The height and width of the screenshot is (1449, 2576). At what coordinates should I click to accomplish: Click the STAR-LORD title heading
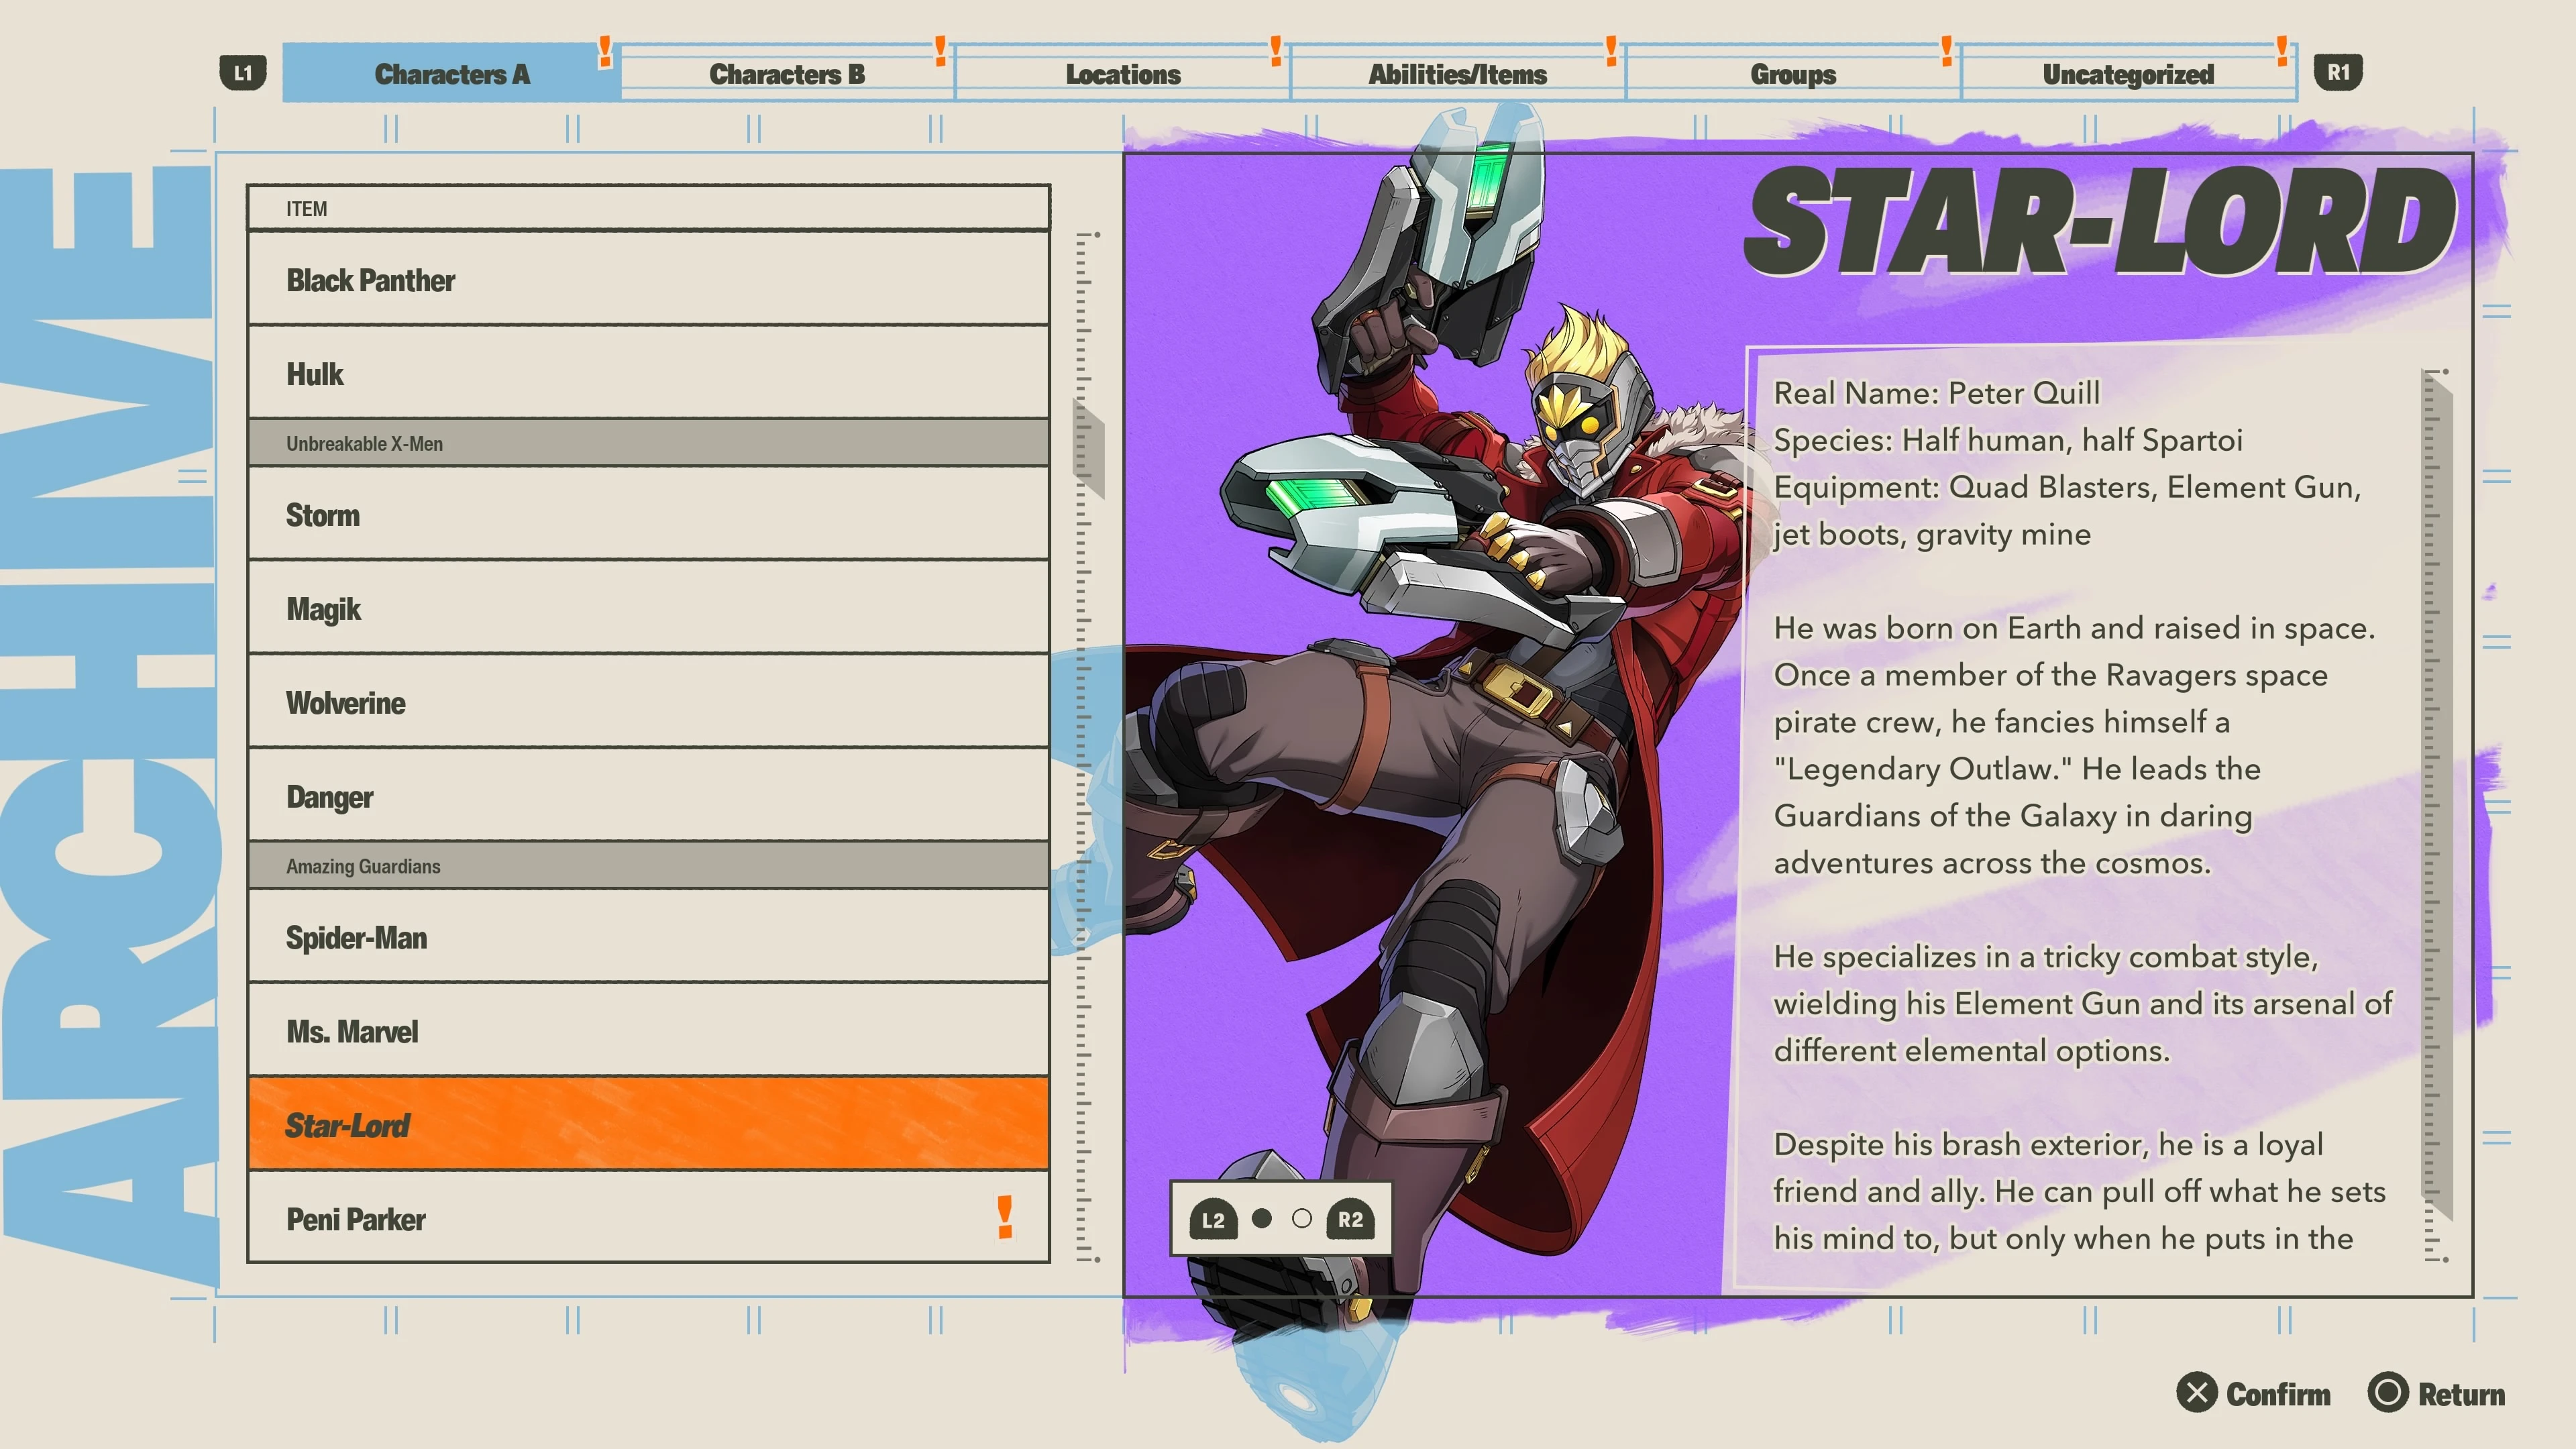coord(2100,220)
